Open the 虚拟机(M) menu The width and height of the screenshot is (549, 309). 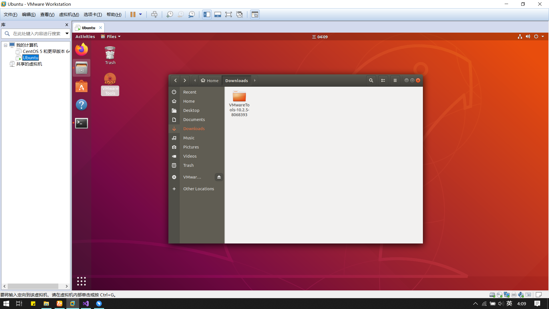coord(69,15)
